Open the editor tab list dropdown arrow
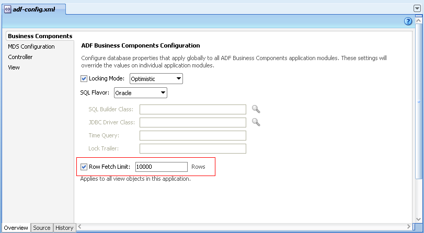Screen dimensions: 424x233 coord(417,9)
